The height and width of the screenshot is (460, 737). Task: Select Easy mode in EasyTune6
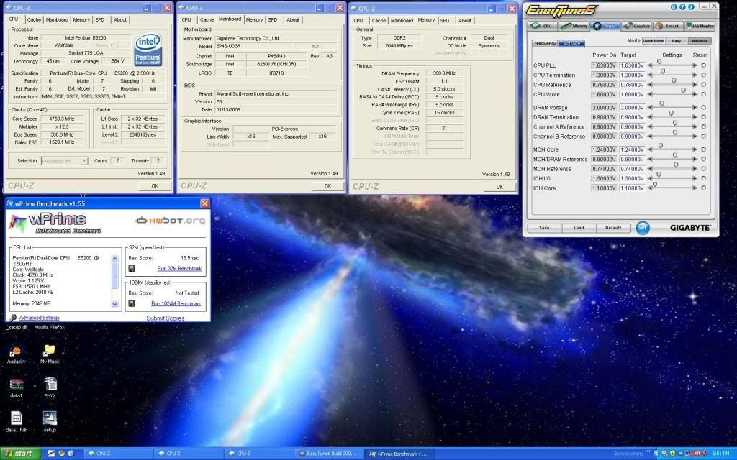pos(677,41)
